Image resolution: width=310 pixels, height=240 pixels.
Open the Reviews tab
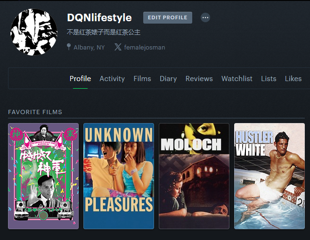point(199,79)
